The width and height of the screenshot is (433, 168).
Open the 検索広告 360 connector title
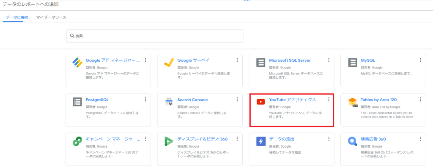(373, 139)
